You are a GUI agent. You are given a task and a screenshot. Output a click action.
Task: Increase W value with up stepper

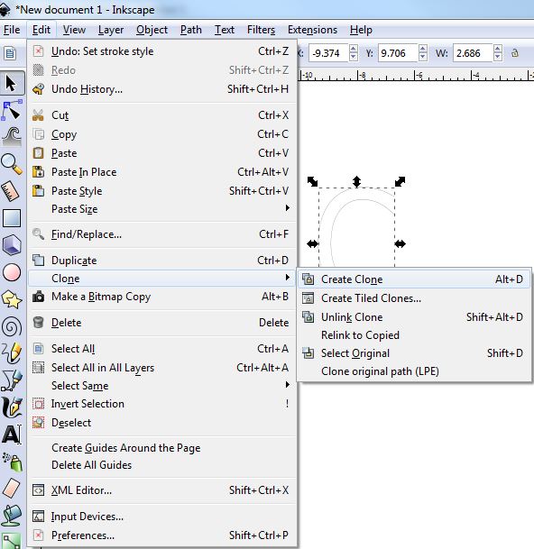[x=498, y=49]
